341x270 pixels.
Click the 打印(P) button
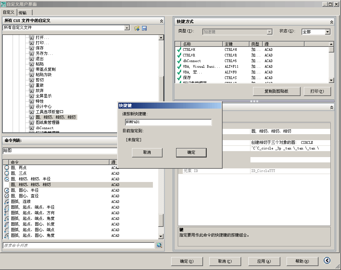(317, 91)
